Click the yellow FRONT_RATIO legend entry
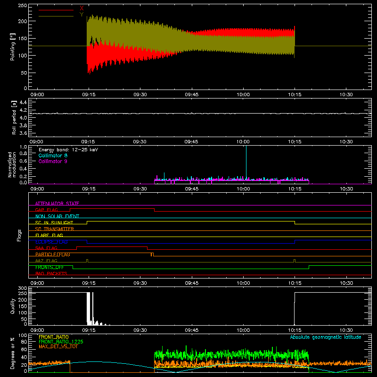The width and height of the screenshot is (377, 377). (54, 337)
